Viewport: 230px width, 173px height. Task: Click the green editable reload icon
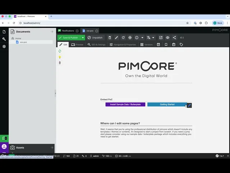tap(60, 51)
